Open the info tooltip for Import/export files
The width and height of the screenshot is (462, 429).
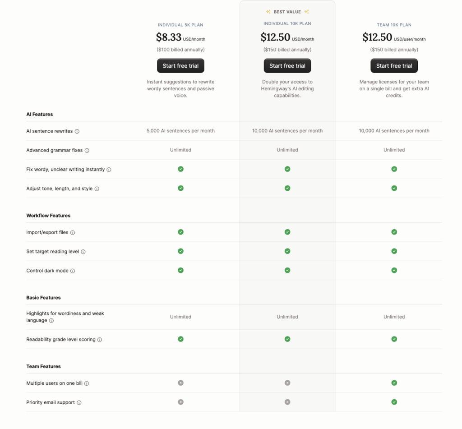[74, 232]
